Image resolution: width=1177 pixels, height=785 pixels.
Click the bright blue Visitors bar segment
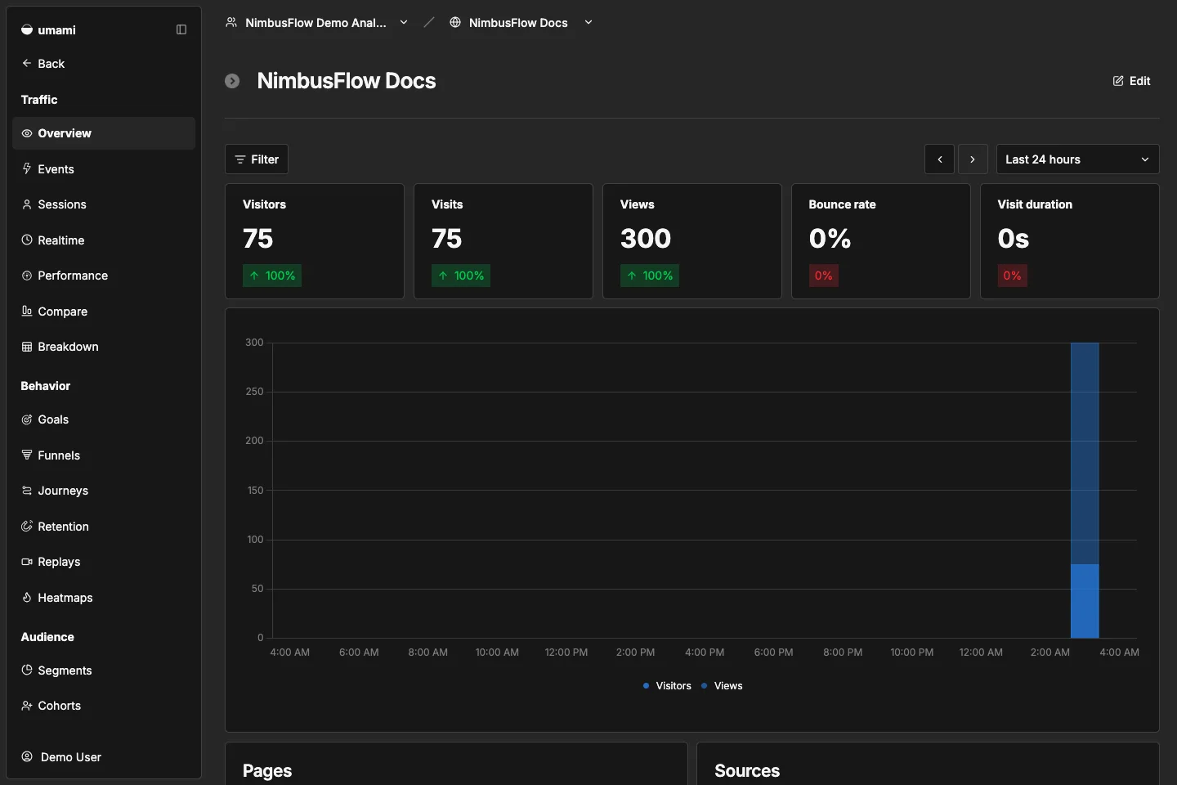(1085, 601)
